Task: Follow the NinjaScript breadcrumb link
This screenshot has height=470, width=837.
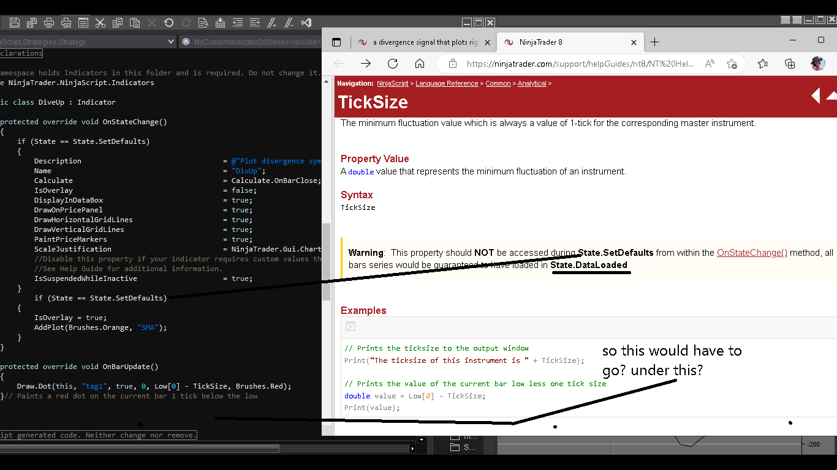Action: (x=393, y=83)
